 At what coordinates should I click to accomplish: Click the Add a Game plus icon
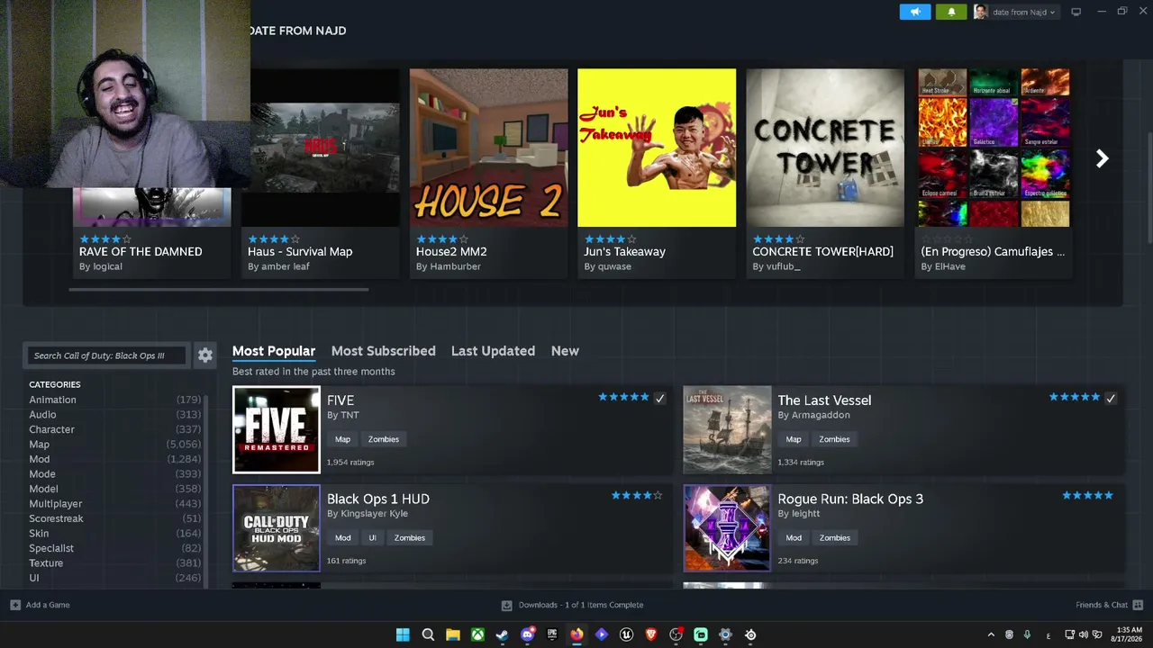click(15, 605)
